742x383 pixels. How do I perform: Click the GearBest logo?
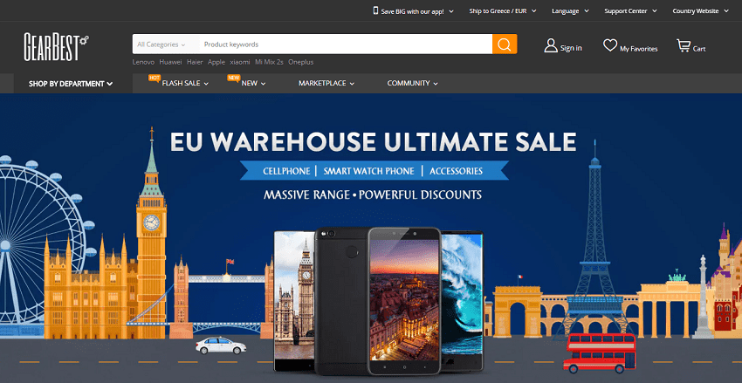56,47
